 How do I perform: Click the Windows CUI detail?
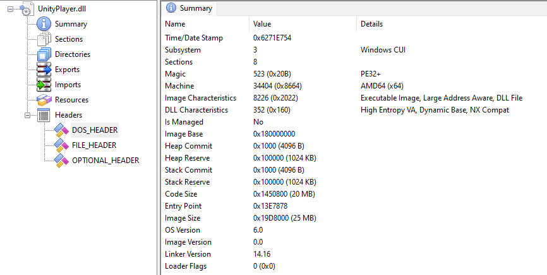point(383,50)
